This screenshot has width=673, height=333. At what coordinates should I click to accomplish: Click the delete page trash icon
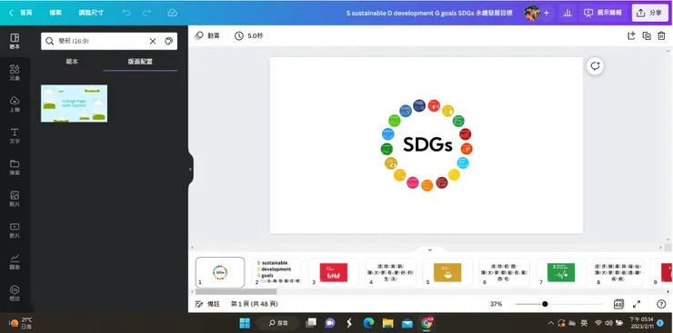tap(661, 36)
